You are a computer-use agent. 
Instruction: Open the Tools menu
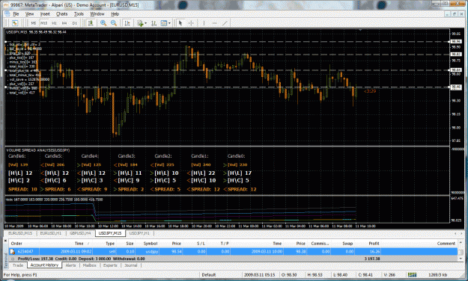tap(79, 13)
